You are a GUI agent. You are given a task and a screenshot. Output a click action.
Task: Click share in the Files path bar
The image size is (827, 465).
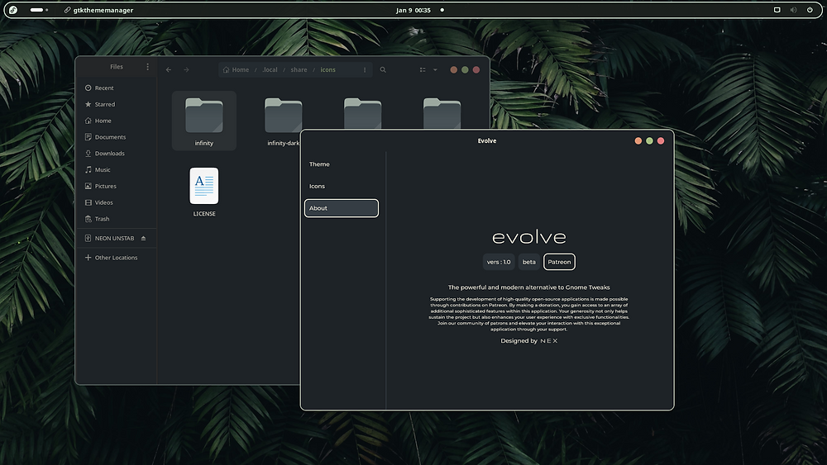[299, 69]
